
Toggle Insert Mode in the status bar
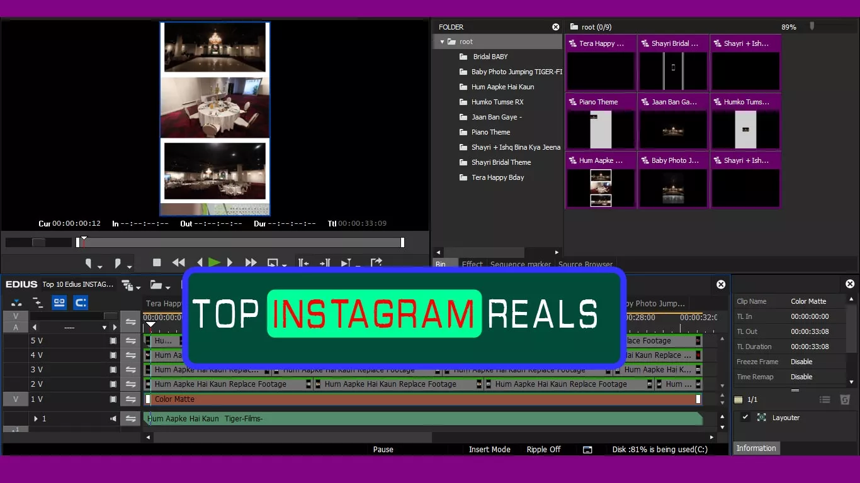[x=489, y=450]
